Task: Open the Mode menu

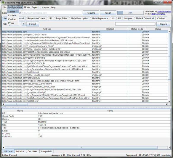Action: pyautogui.click(x=27, y=7)
